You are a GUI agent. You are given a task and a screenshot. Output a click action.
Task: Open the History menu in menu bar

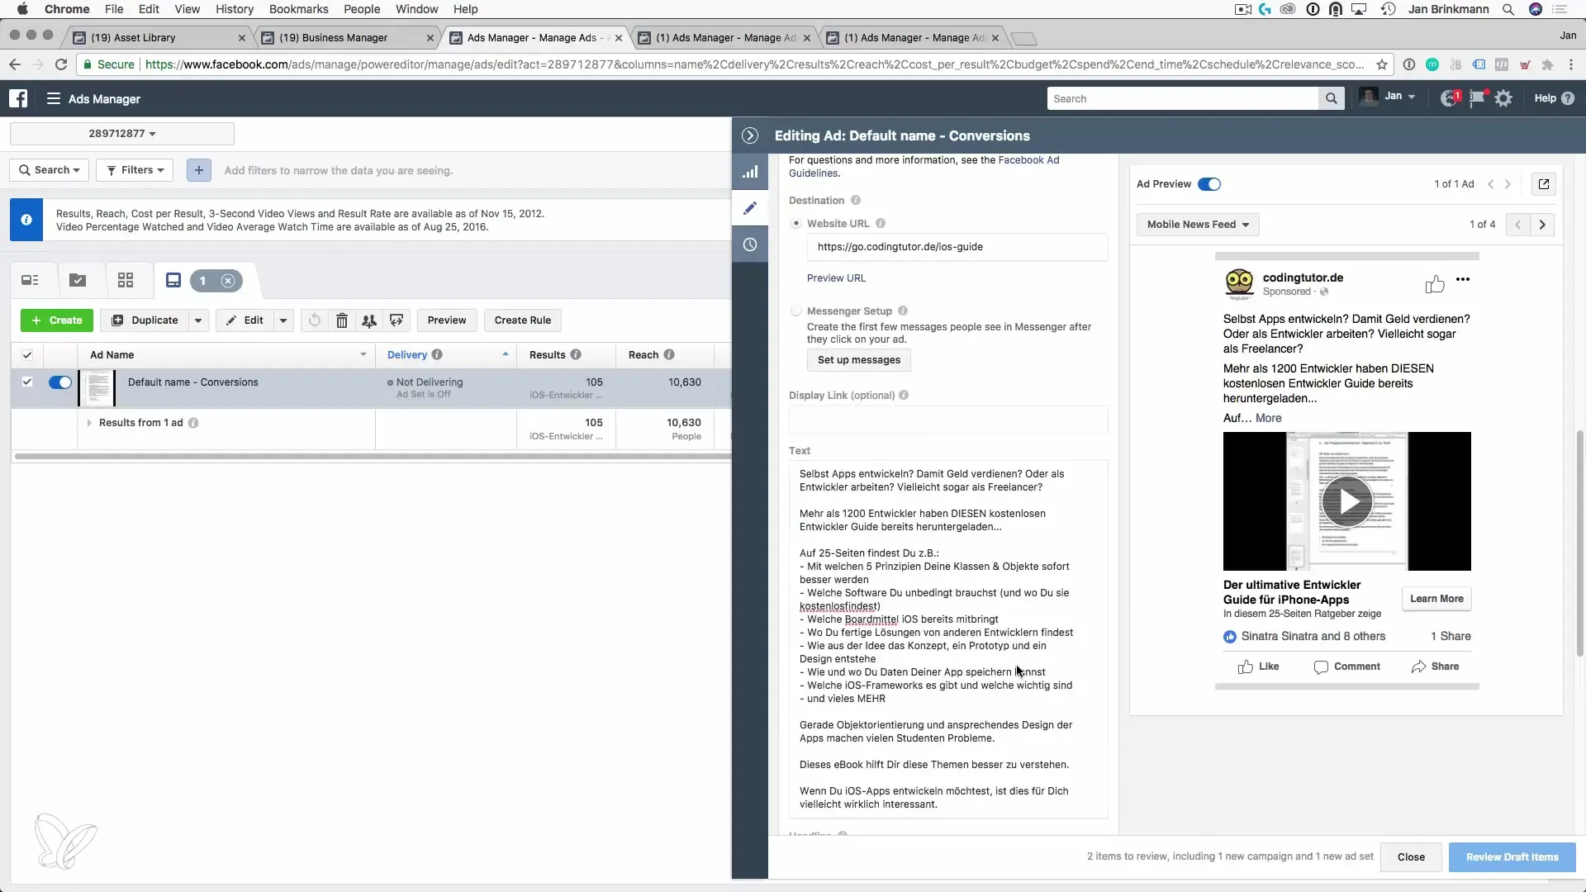point(235,9)
